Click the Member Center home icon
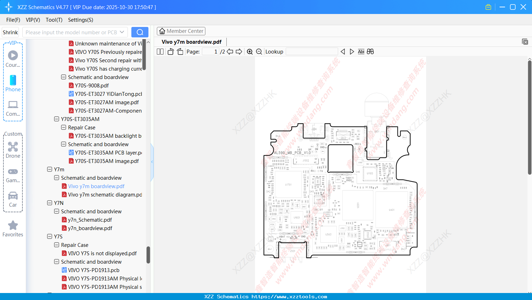The width and height of the screenshot is (532, 300). point(162,31)
